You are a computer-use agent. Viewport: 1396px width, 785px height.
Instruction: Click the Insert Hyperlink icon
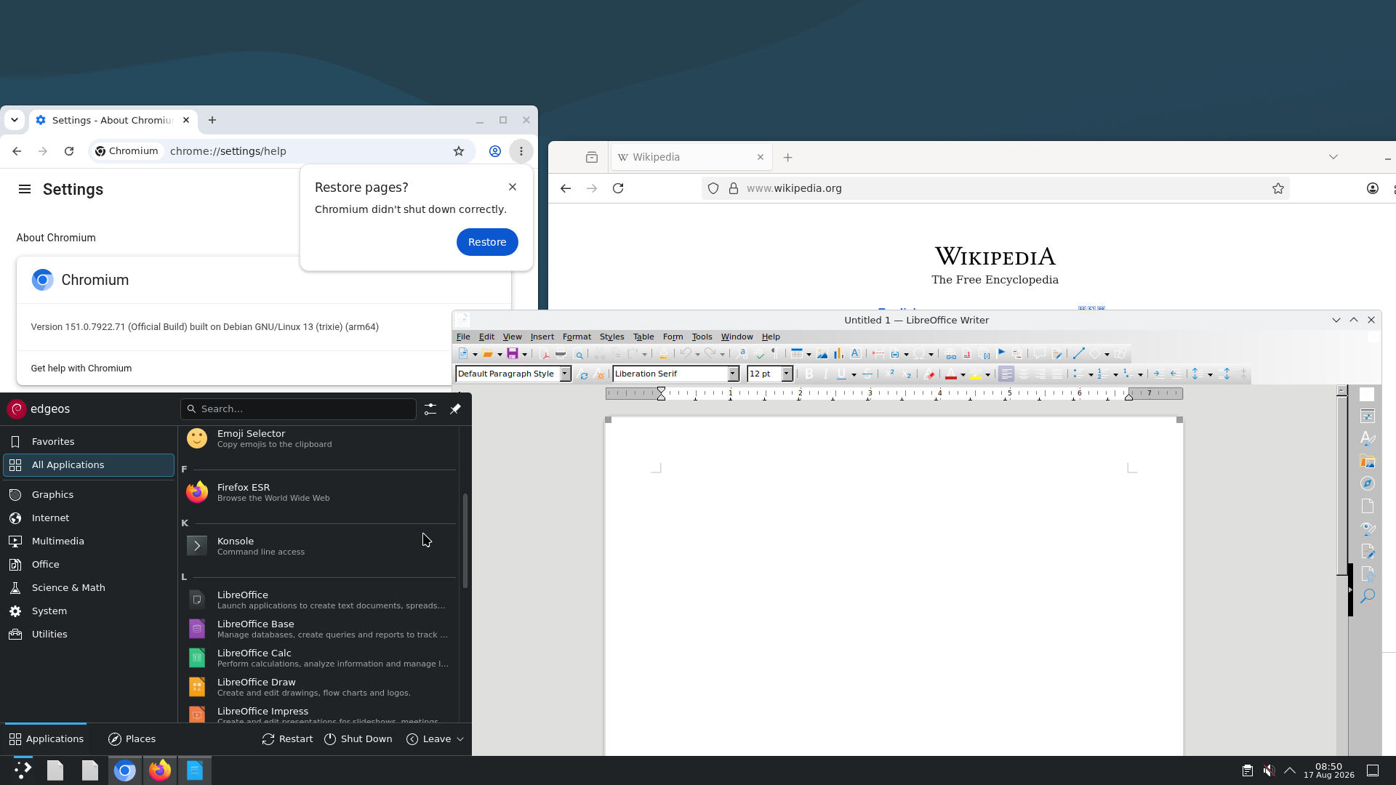(950, 354)
